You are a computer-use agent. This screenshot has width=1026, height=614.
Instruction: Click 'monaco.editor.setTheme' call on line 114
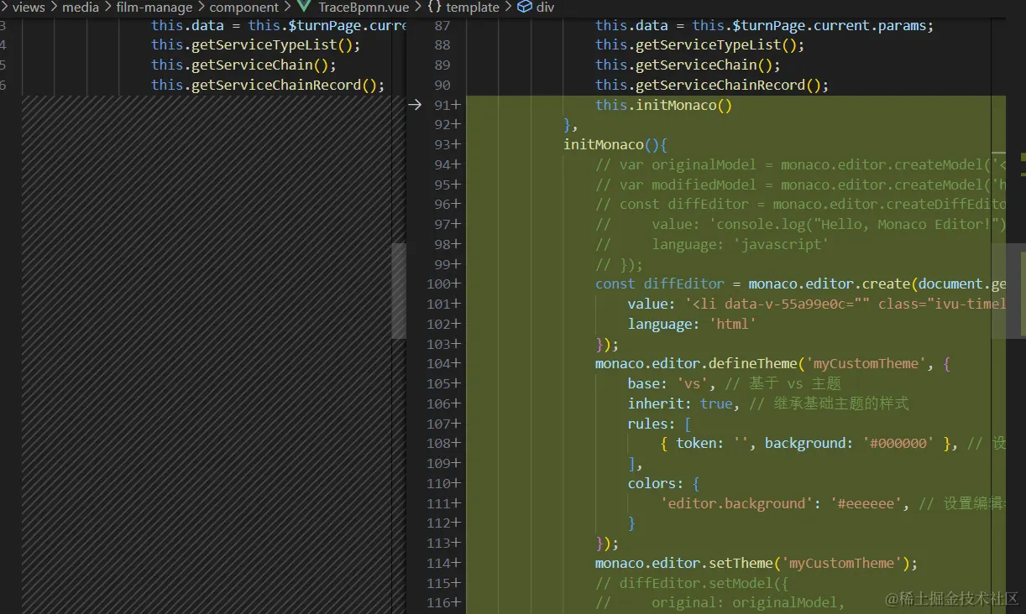[x=683, y=563]
